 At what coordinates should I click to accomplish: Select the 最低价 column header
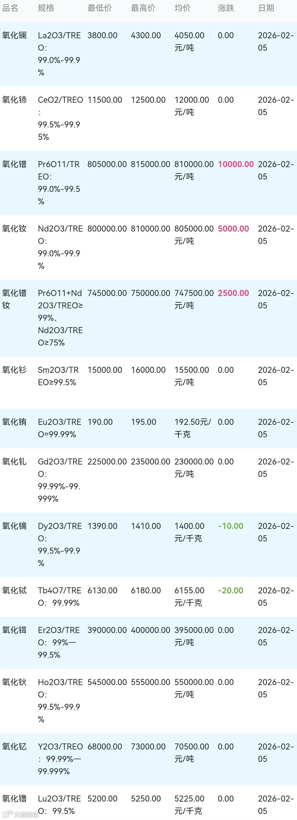100,8
